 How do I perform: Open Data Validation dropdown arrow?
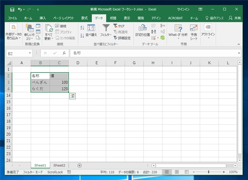coord(158,38)
